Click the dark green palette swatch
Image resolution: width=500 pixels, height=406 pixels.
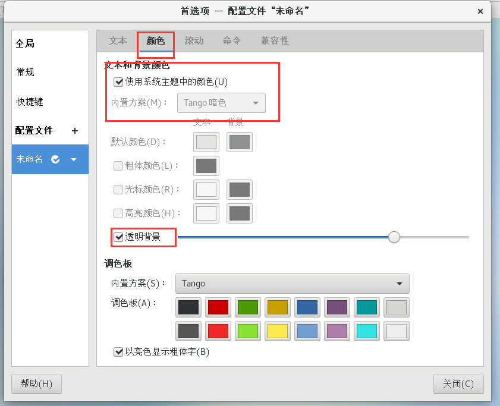tap(248, 307)
